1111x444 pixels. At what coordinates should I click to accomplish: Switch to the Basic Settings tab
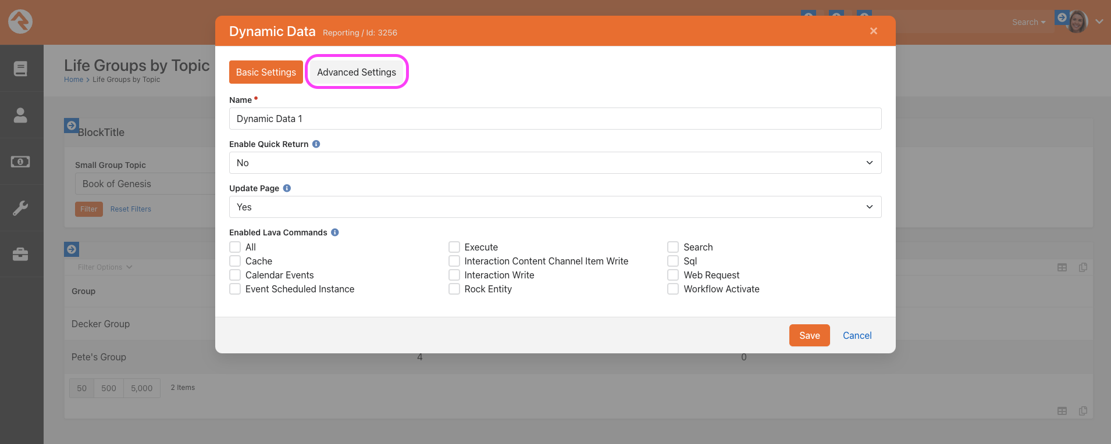coord(266,72)
